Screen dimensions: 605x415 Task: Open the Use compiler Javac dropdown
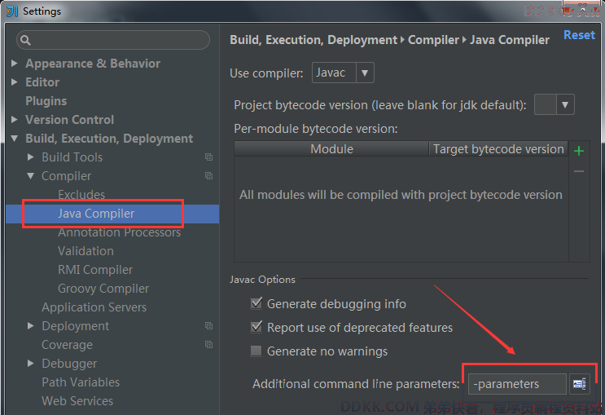click(x=343, y=73)
